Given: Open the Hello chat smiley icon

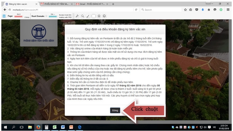Looking at the screenshot, I should click(x=215, y=10).
